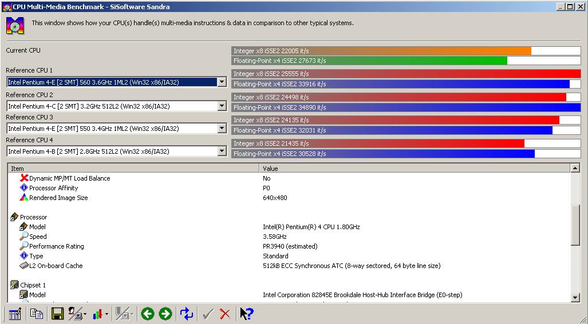The image size is (588, 324).
Task: Select the L2 On-board Cache row
Action: 289,266
